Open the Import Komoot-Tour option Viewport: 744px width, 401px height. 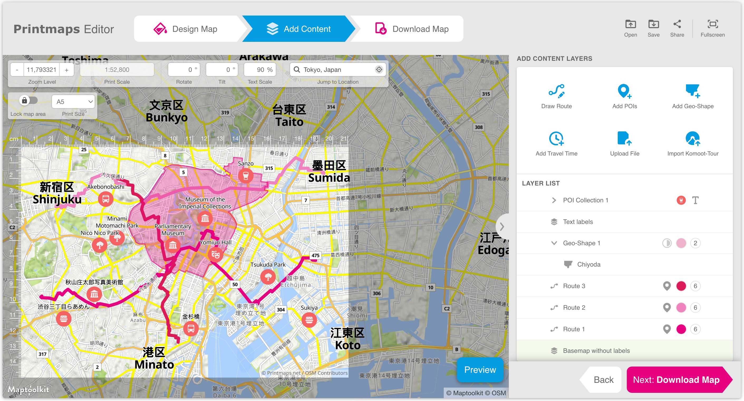click(692, 139)
